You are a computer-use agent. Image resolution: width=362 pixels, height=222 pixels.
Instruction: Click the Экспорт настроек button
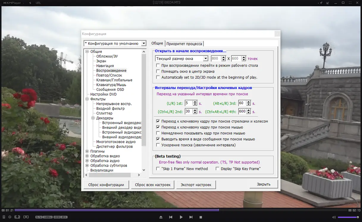[196, 185]
